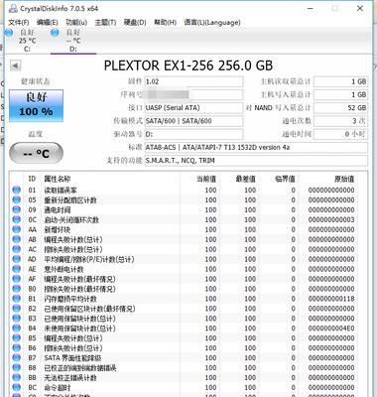Click status icon of row AF
The image size is (377, 397).
pyautogui.click(x=16, y=279)
